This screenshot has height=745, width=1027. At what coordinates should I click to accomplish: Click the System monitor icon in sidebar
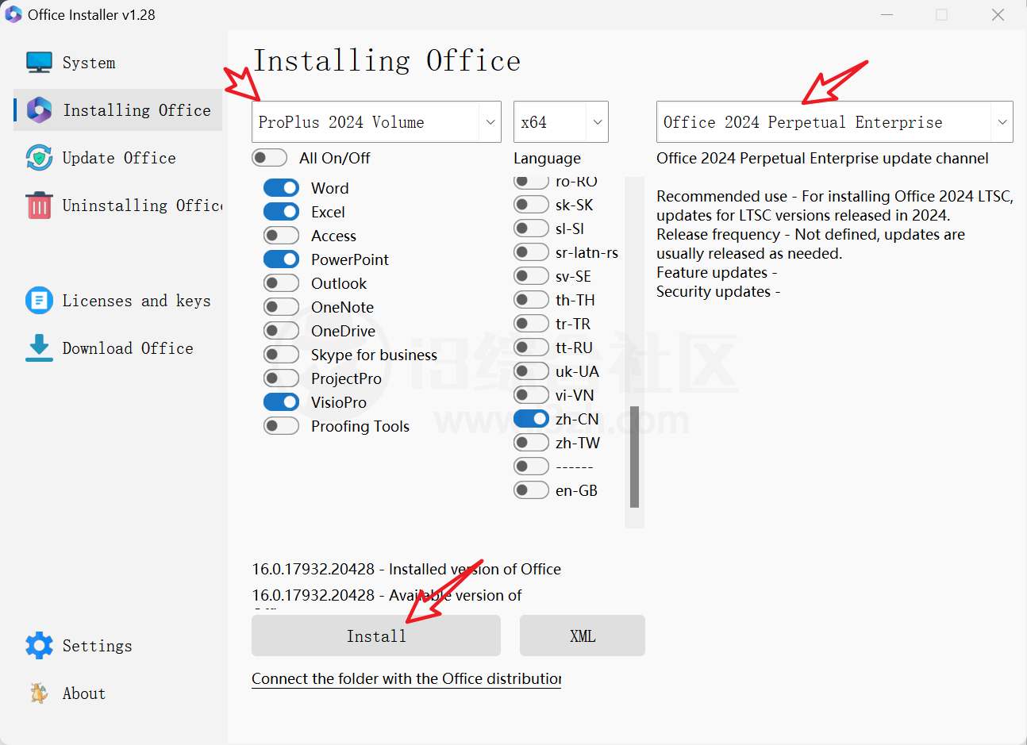39,63
